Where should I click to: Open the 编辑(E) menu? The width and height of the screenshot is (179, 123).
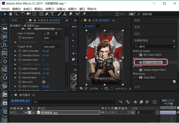click(16, 9)
